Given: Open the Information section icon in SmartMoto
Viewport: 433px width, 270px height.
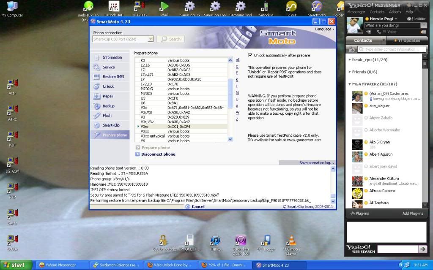Looking at the screenshot, I should [97, 57].
